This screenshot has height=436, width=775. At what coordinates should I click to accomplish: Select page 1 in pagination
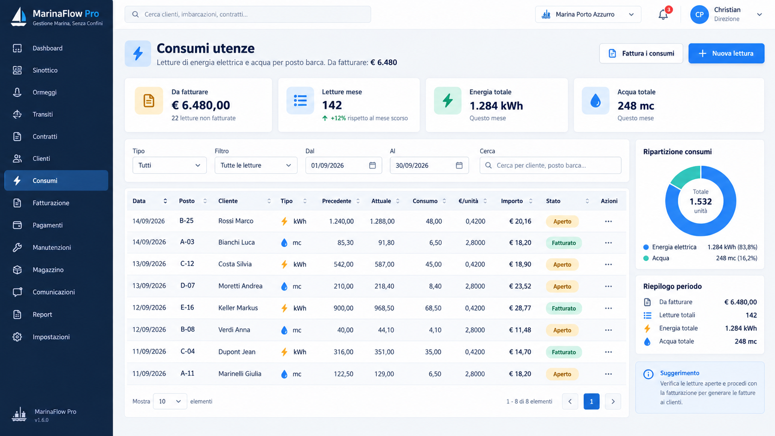point(591,401)
